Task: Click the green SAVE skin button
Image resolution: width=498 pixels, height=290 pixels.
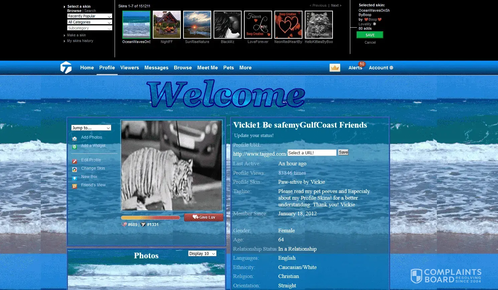Action: 370,35
